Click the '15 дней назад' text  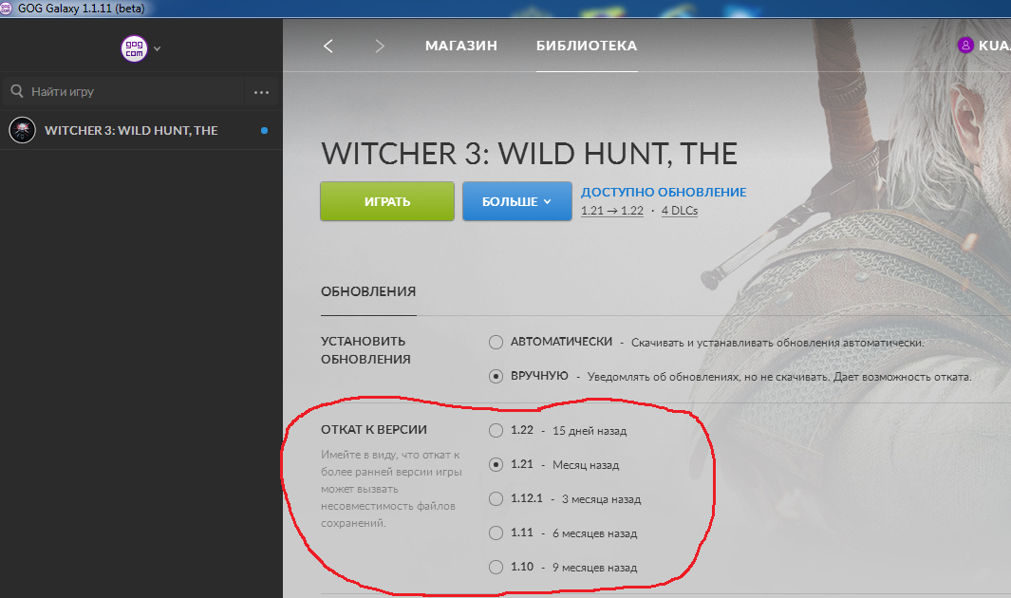pyautogui.click(x=590, y=431)
